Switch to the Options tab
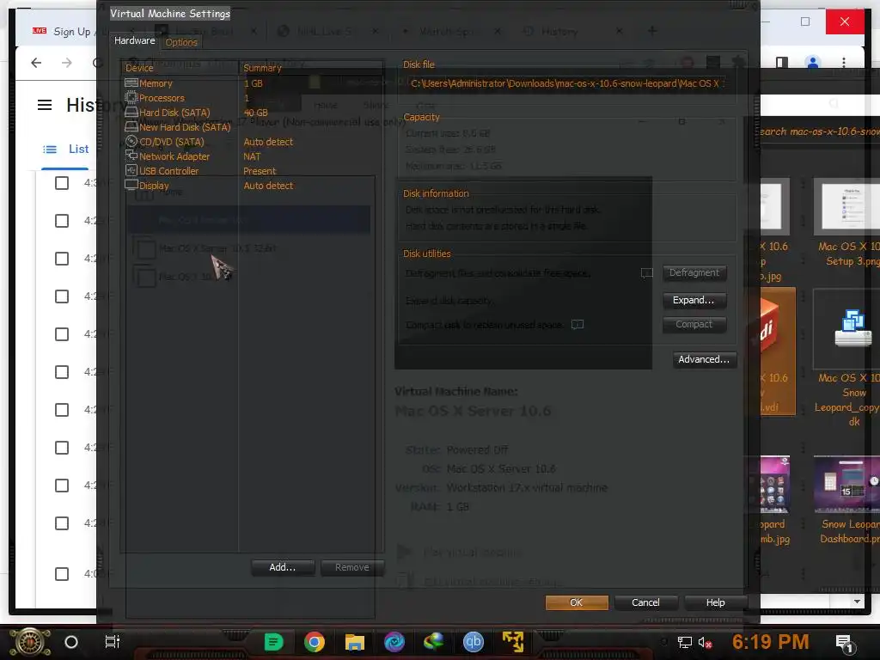880x660 pixels. [x=181, y=42]
